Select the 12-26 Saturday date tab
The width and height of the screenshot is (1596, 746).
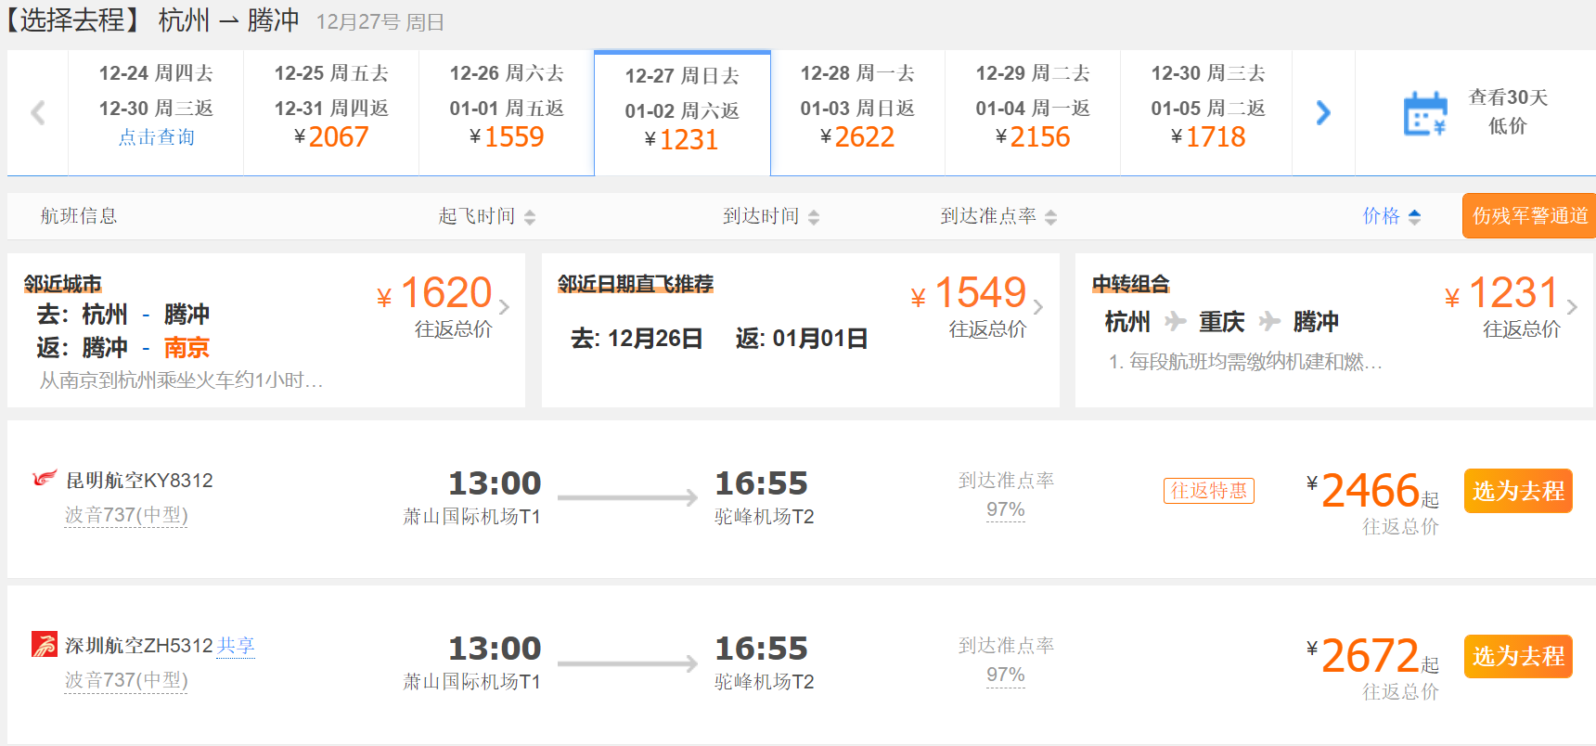[507, 111]
